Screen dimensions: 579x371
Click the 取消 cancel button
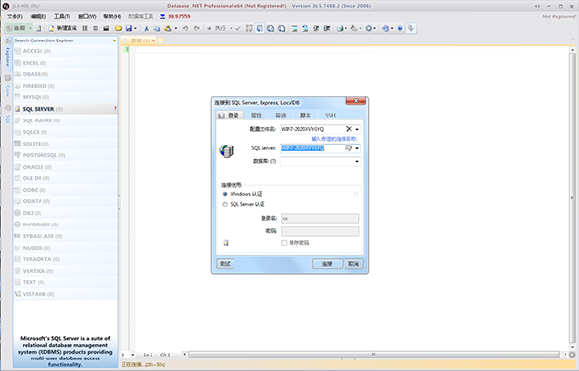click(354, 264)
